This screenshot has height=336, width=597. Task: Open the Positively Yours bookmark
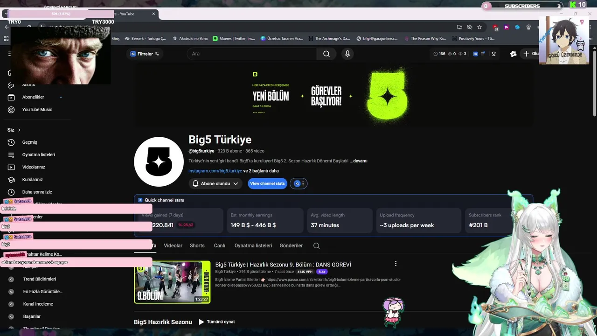(x=473, y=39)
